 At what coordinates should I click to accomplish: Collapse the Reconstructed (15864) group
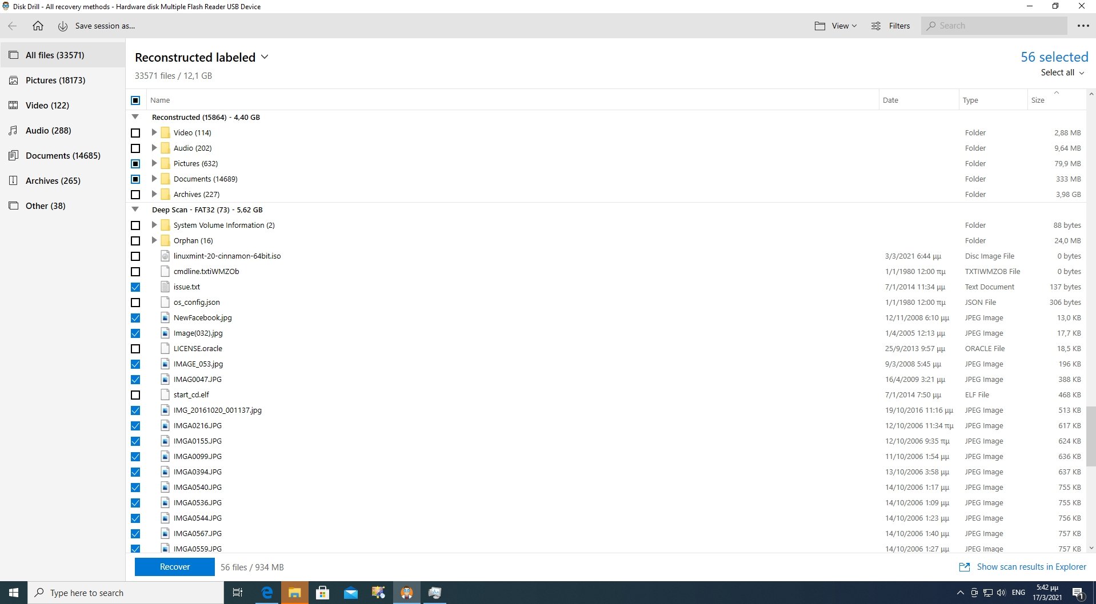tap(135, 117)
